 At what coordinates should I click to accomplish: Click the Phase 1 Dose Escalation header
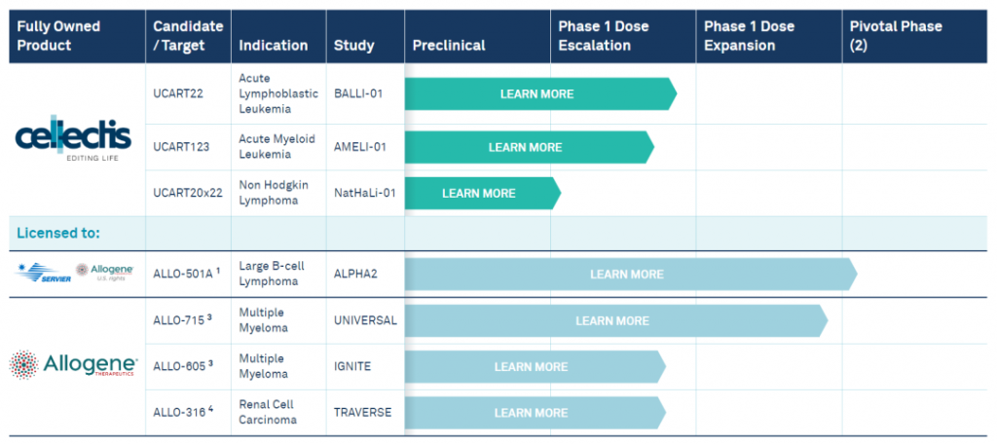[x=604, y=36]
